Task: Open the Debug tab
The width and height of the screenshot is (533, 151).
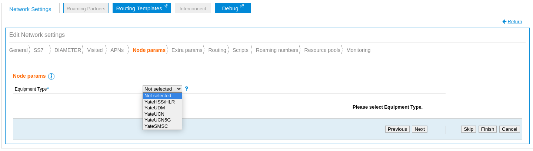Action: click(233, 8)
